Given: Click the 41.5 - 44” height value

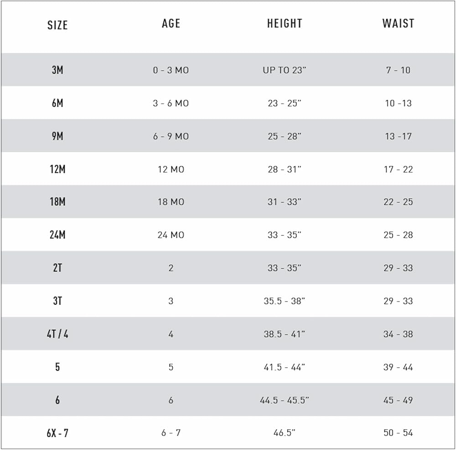Looking at the screenshot, I should 285,367.
